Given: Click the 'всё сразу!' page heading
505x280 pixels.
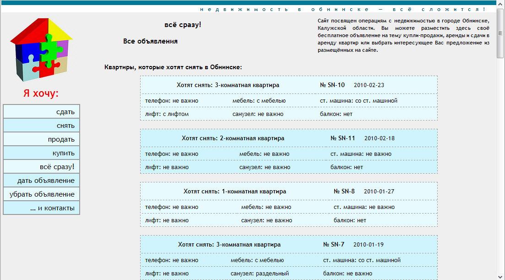Looking at the screenshot, I should [x=182, y=25].
